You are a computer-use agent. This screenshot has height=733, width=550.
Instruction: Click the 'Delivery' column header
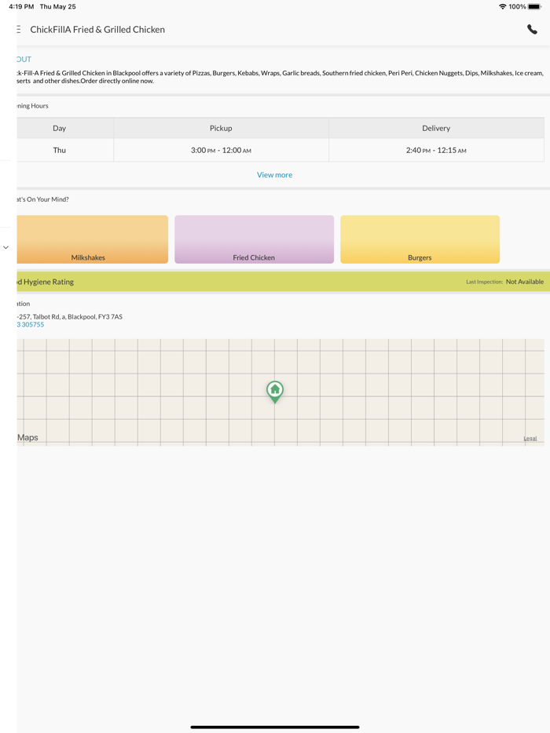coord(436,128)
